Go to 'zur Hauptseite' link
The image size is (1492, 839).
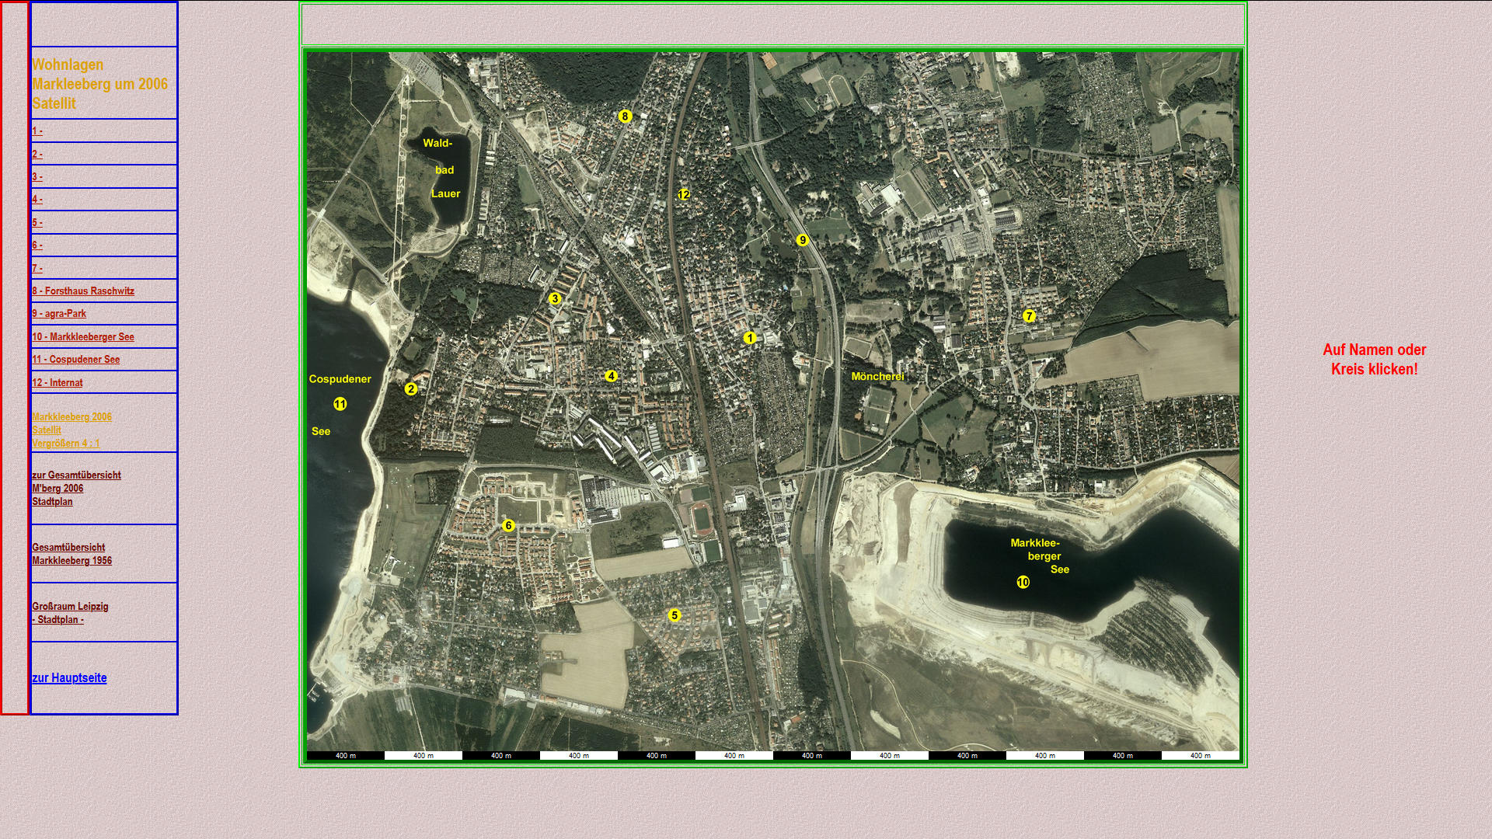click(69, 678)
